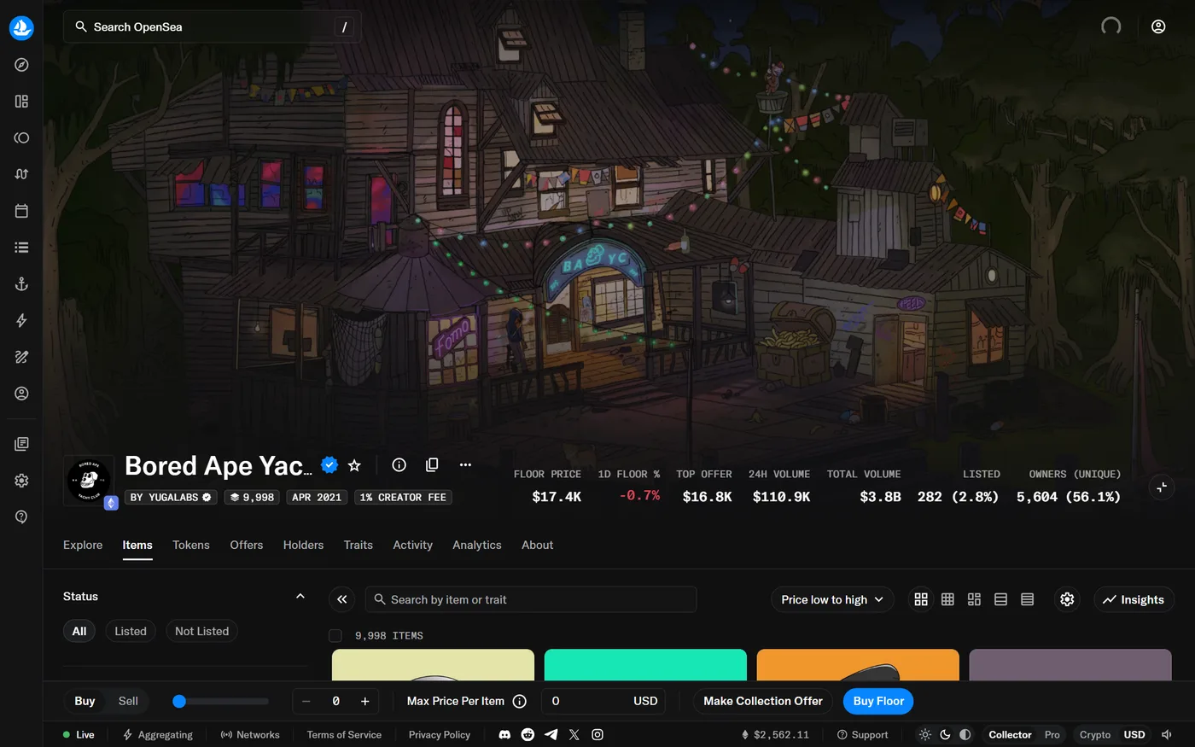Switch to system contrast theme toggle
This screenshot has height=747, width=1195.
point(965,734)
